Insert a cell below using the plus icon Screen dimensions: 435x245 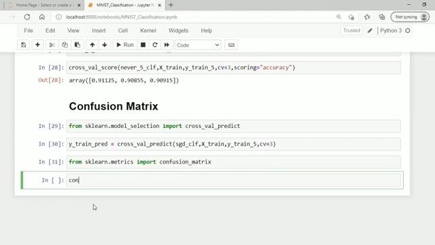click(x=37, y=45)
